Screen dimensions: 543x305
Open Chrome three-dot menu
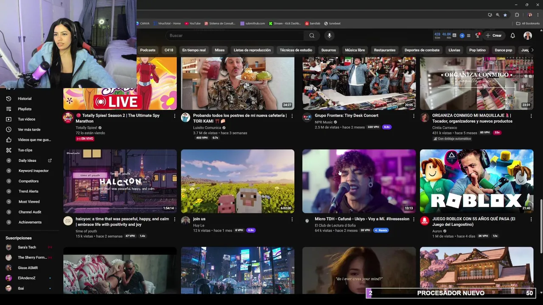(537, 15)
